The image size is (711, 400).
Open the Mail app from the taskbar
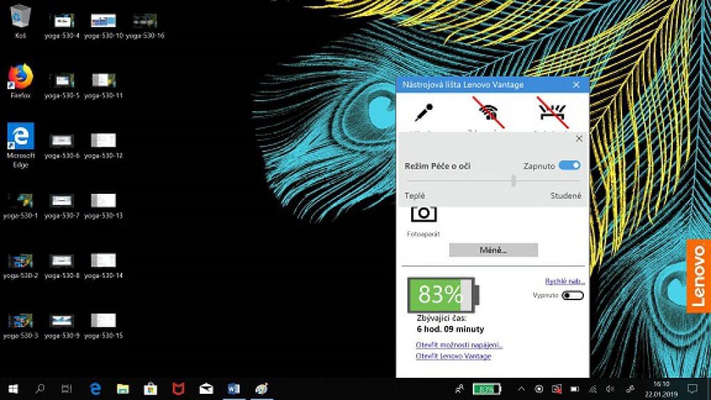(x=206, y=389)
